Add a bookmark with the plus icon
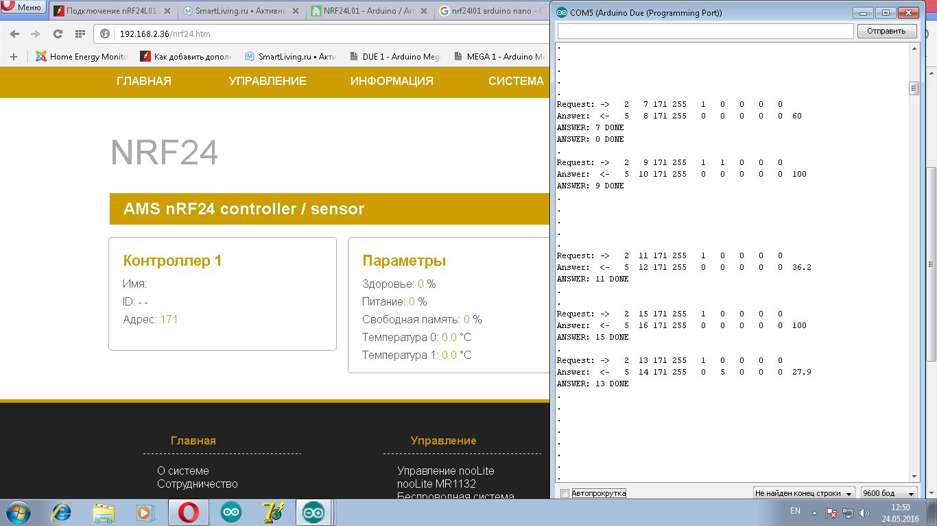The image size is (937, 526). pos(14,57)
